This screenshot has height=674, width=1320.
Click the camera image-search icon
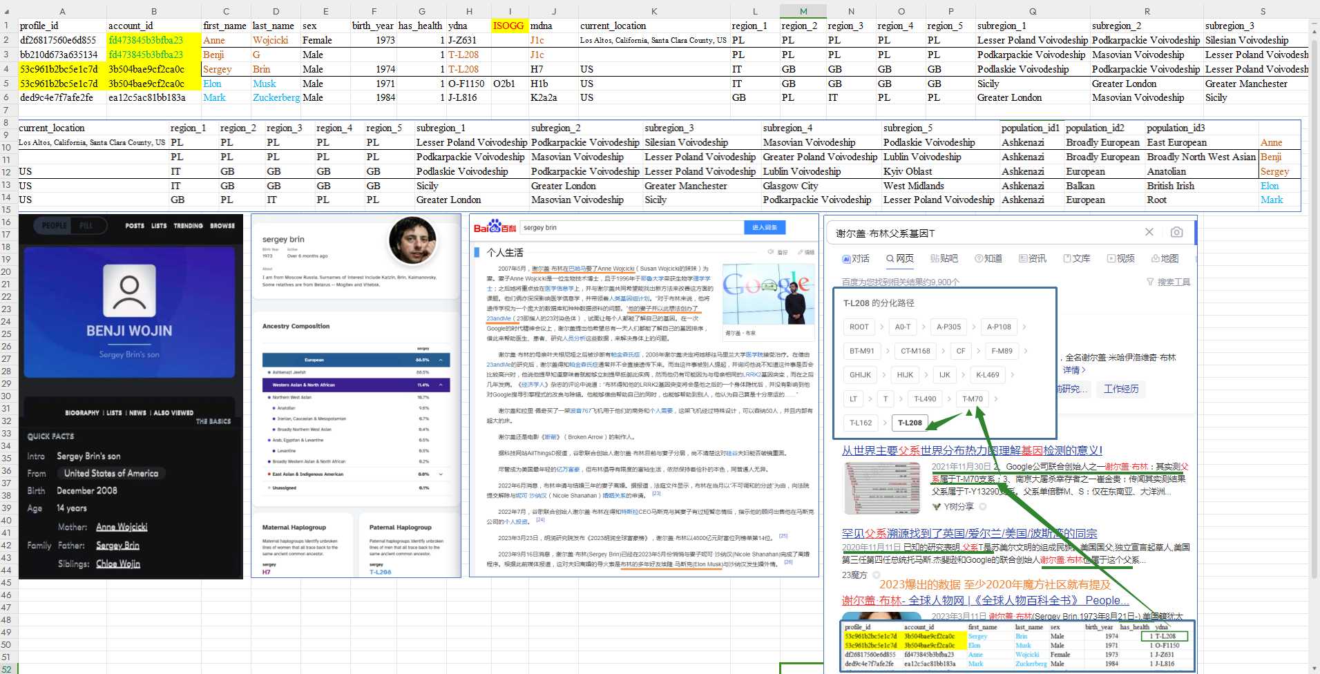point(1176,233)
